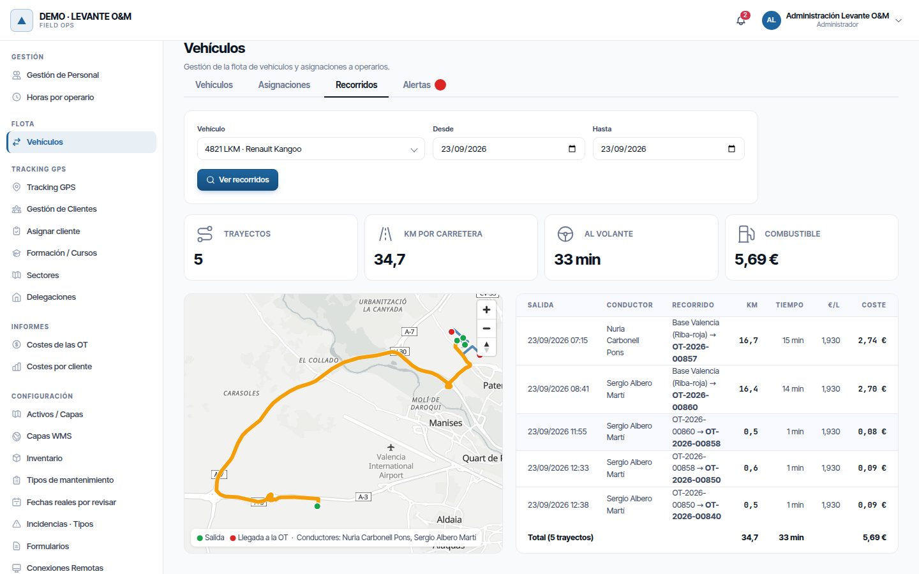Click the Desde date field
The image size is (919, 574).
[509, 149]
